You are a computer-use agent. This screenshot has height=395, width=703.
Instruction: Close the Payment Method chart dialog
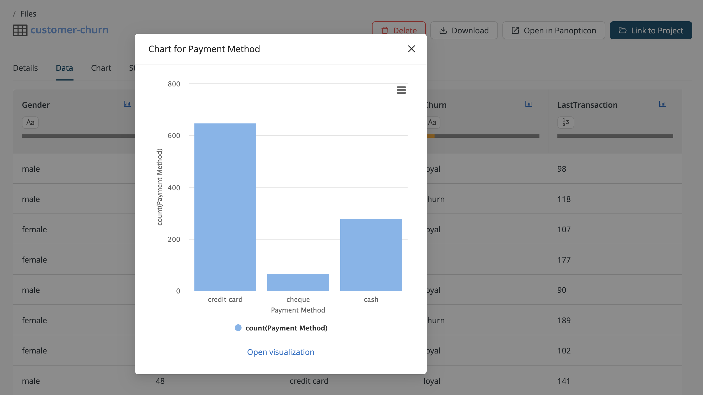[x=411, y=49]
